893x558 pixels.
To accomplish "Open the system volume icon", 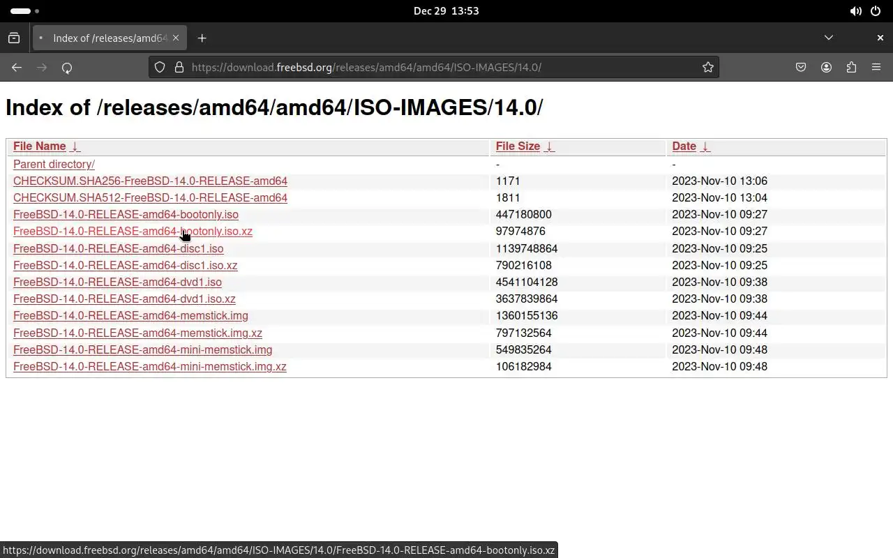I will 855,11.
